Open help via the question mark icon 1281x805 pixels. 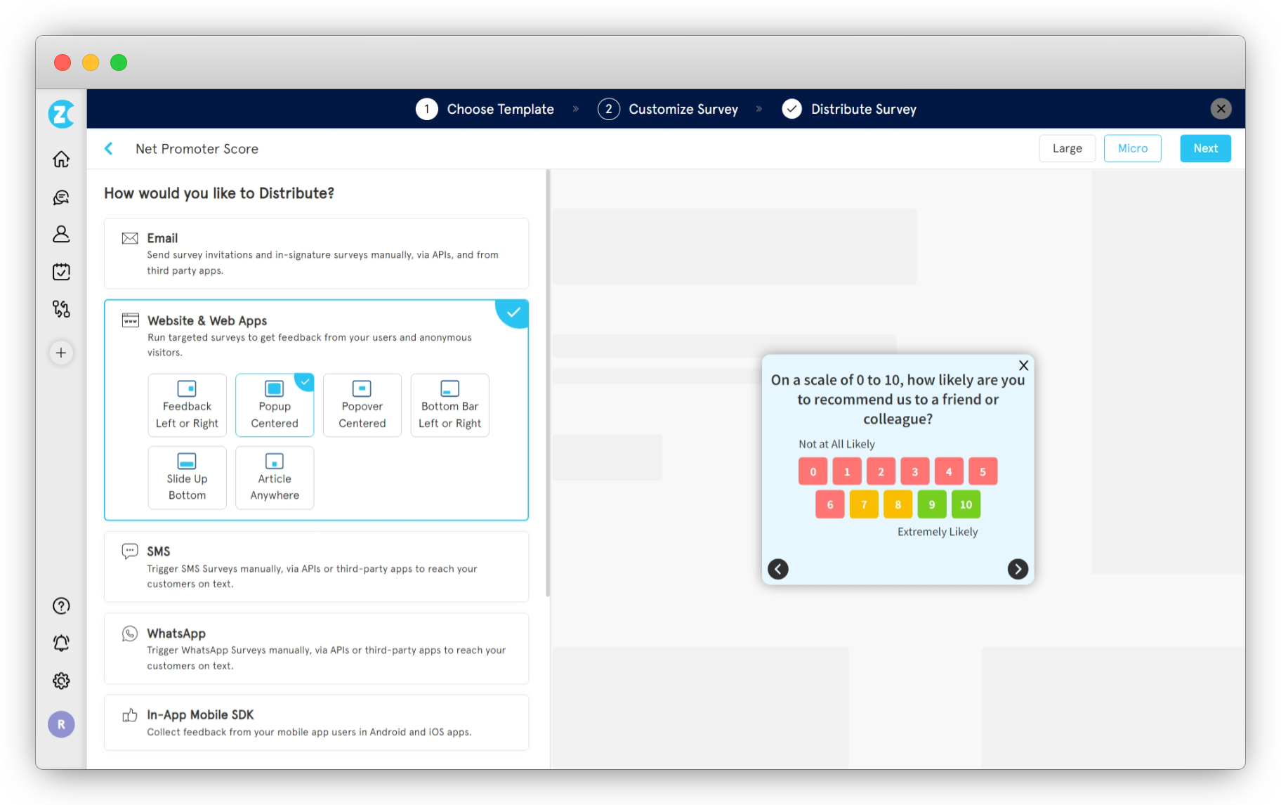pyautogui.click(x=61, y=606)
